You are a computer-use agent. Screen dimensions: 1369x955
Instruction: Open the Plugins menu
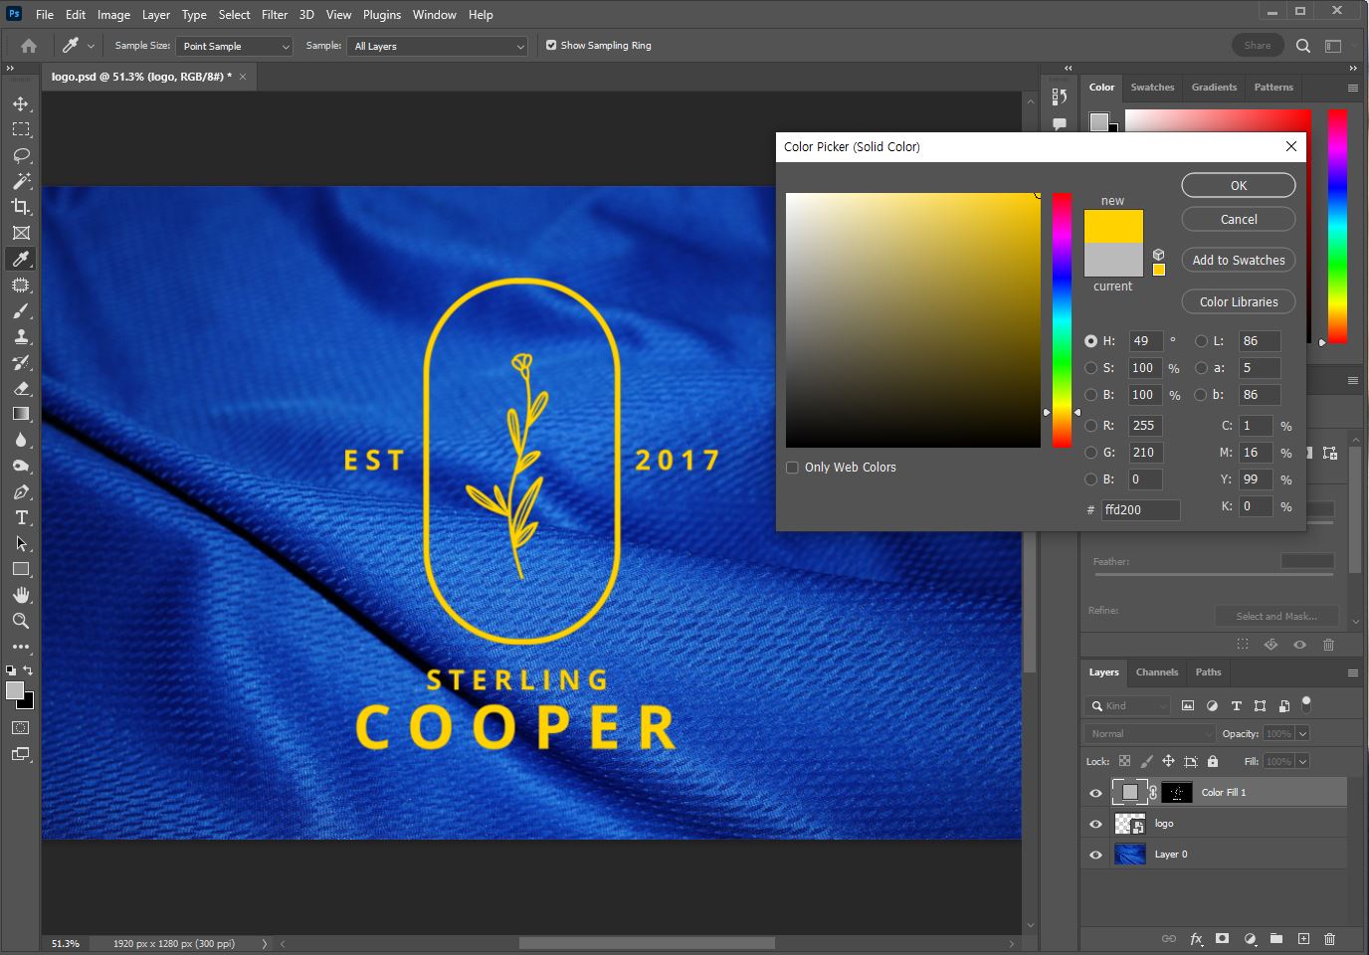coord(382,15)
